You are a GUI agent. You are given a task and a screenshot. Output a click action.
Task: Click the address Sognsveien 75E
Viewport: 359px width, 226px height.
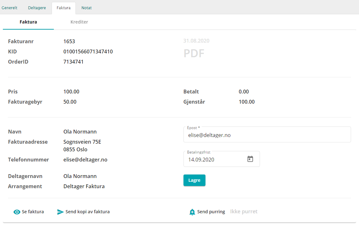(82, 142)
